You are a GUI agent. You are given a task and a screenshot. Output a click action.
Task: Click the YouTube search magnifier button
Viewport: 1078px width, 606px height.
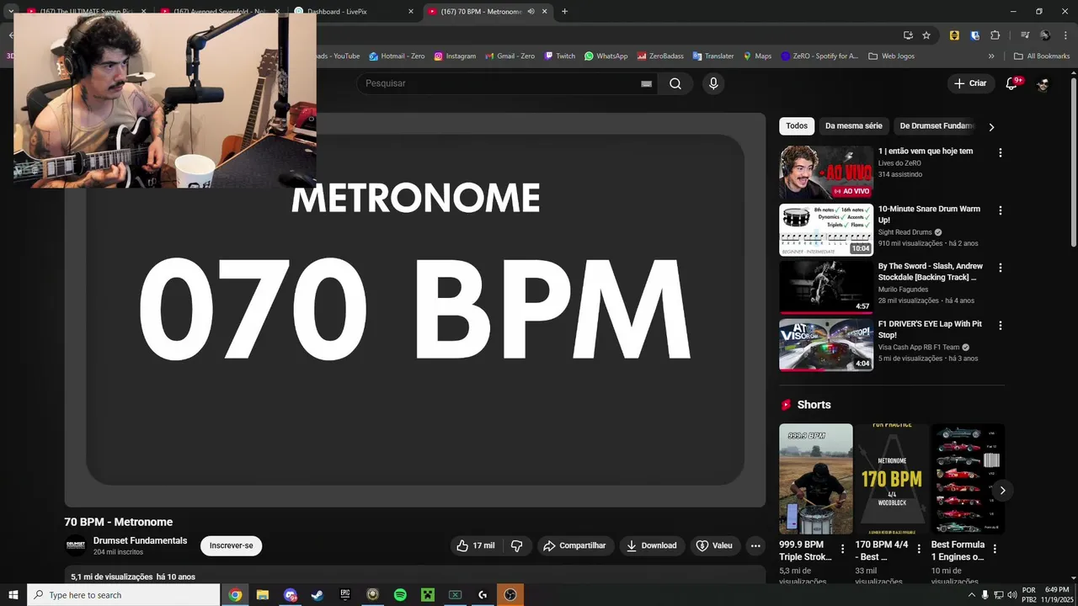(x=675, y=83)
